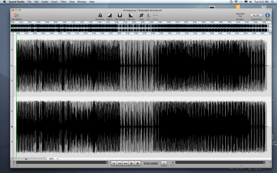277x173 pixels.
Task: Apply the Fade Out effect
Action: click(x=131, y=15)
